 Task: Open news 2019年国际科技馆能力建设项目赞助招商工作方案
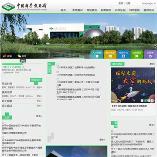133,136
